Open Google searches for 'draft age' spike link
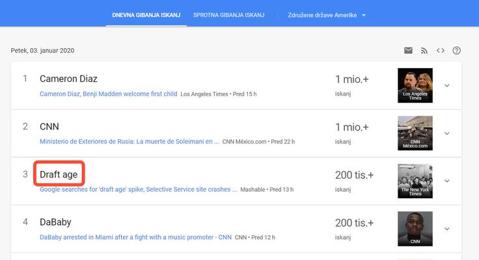Image resolution: width=479 pixels, height=260 pixels. coord(139,189)
